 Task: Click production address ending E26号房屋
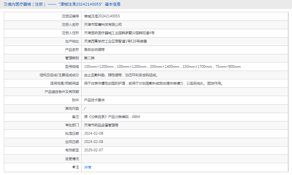(115, 41)
